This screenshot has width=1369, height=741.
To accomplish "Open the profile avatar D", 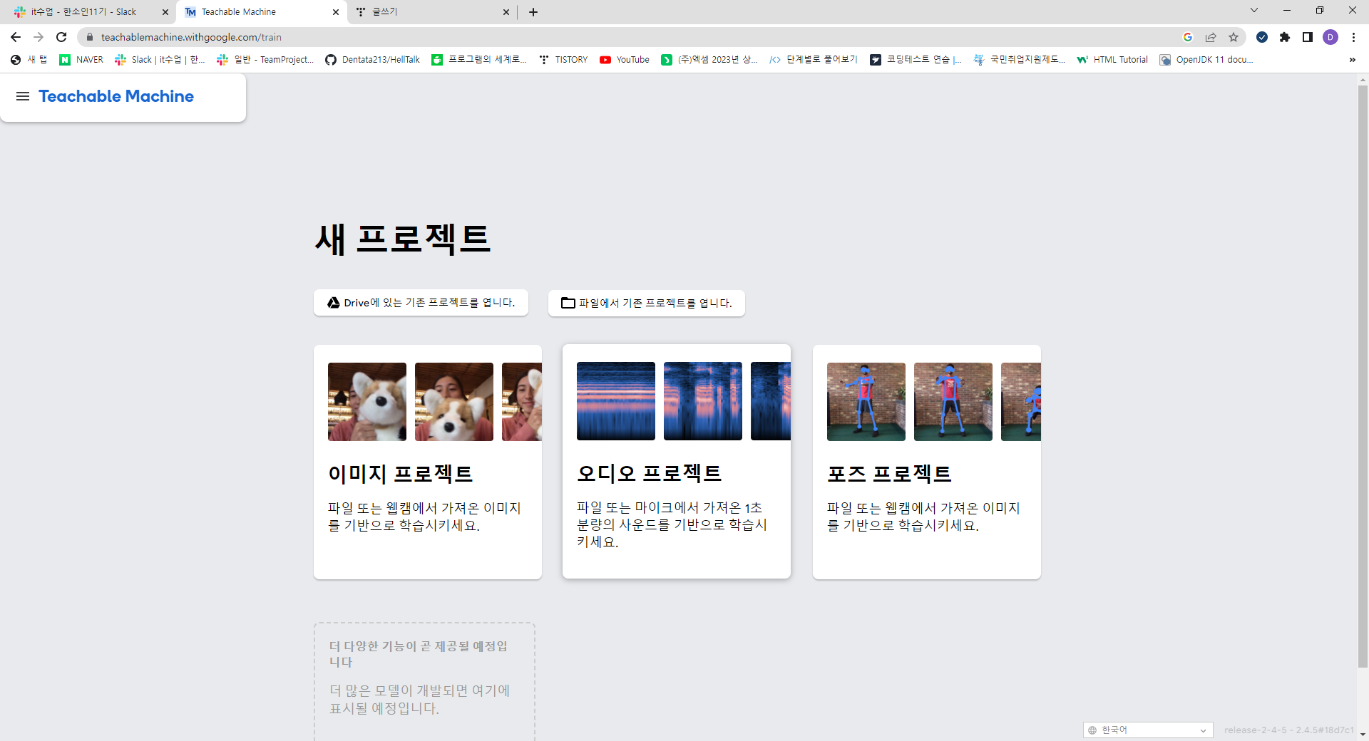I will [x=1330, y=37].
